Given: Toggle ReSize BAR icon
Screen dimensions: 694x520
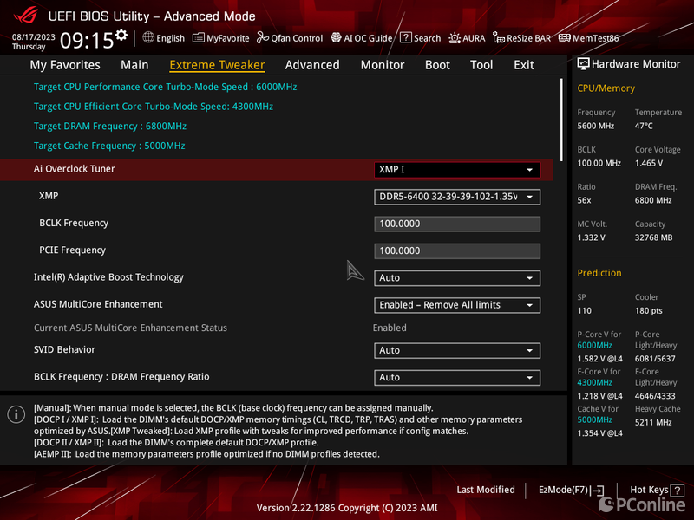Looking at the screenshot, I should pyautogui.click(x=499, y=38).
